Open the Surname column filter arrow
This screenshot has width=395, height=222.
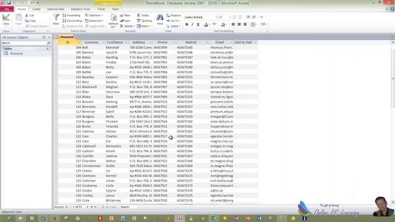click(x=102, y=43)
